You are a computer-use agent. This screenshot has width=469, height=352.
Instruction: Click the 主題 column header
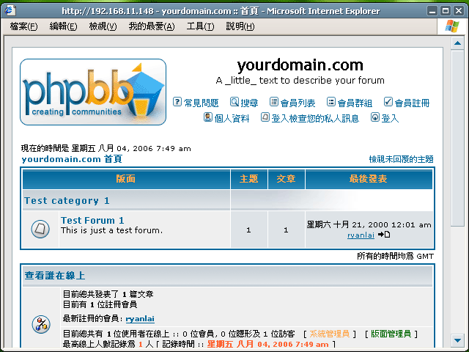[x=249, y=179]
